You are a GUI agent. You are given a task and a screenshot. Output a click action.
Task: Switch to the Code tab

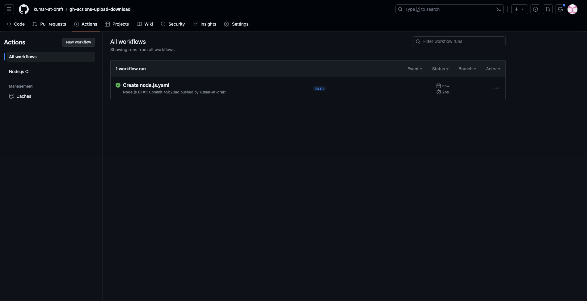point(15,24)
